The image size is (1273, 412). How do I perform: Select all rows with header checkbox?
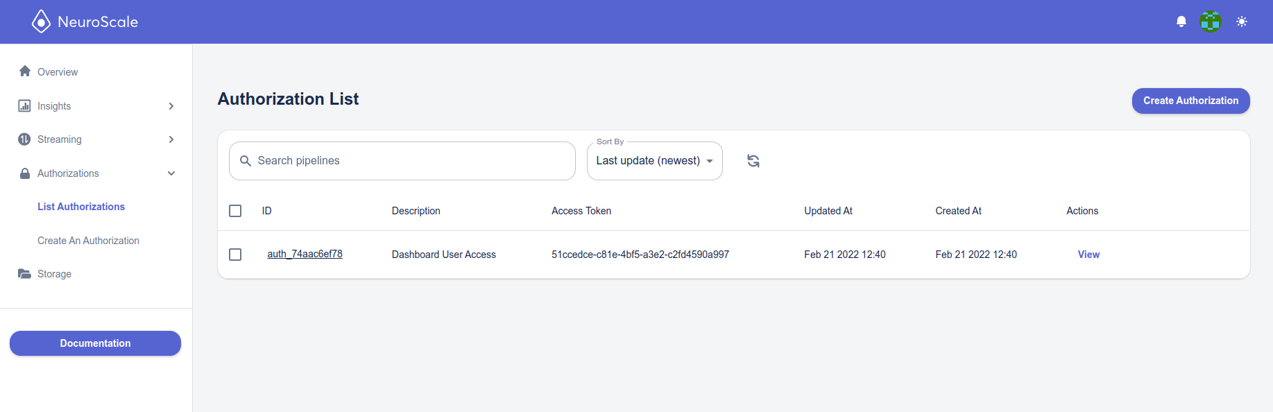[235, 211]
